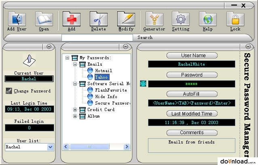Click the AutoFill sequence field

point(192,103)
